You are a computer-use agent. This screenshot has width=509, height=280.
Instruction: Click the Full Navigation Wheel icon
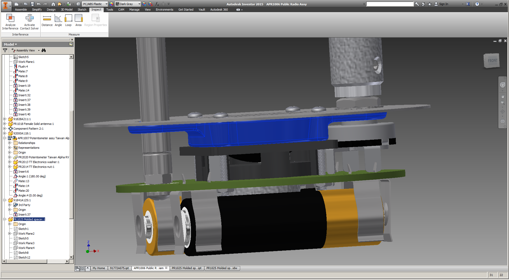click(502, 85)
